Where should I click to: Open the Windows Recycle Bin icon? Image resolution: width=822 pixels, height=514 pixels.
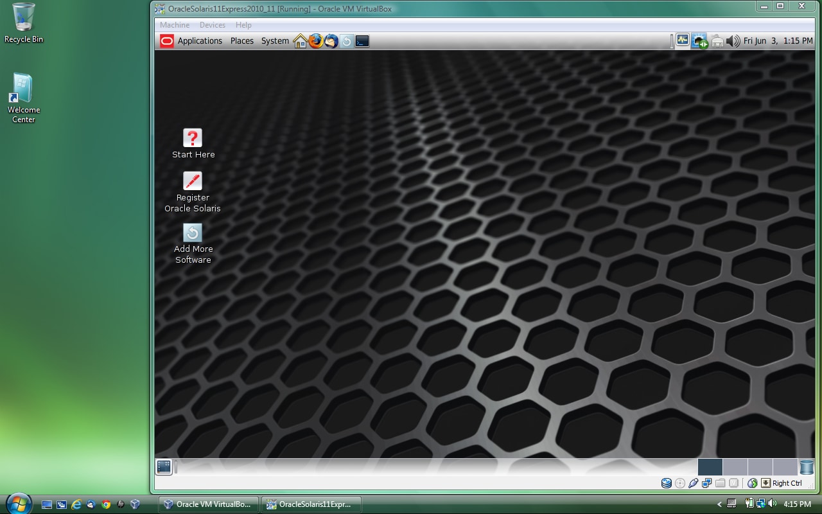click(x=24, y=23)
